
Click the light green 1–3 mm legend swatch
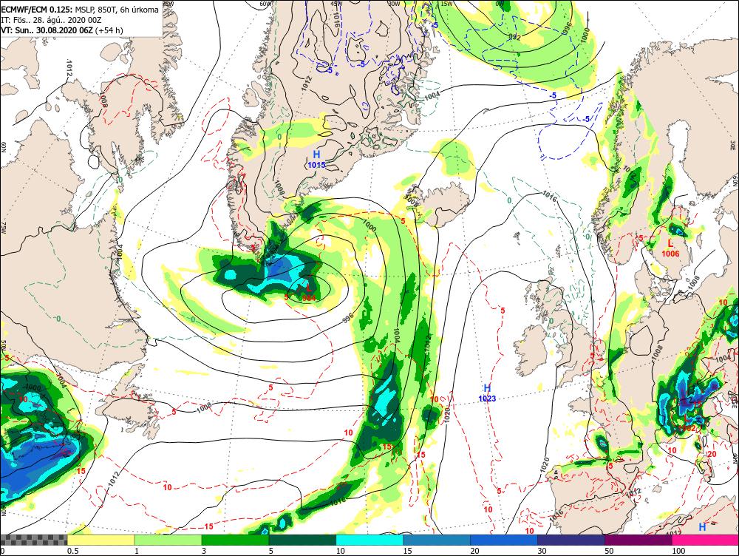tap(168, 540)
